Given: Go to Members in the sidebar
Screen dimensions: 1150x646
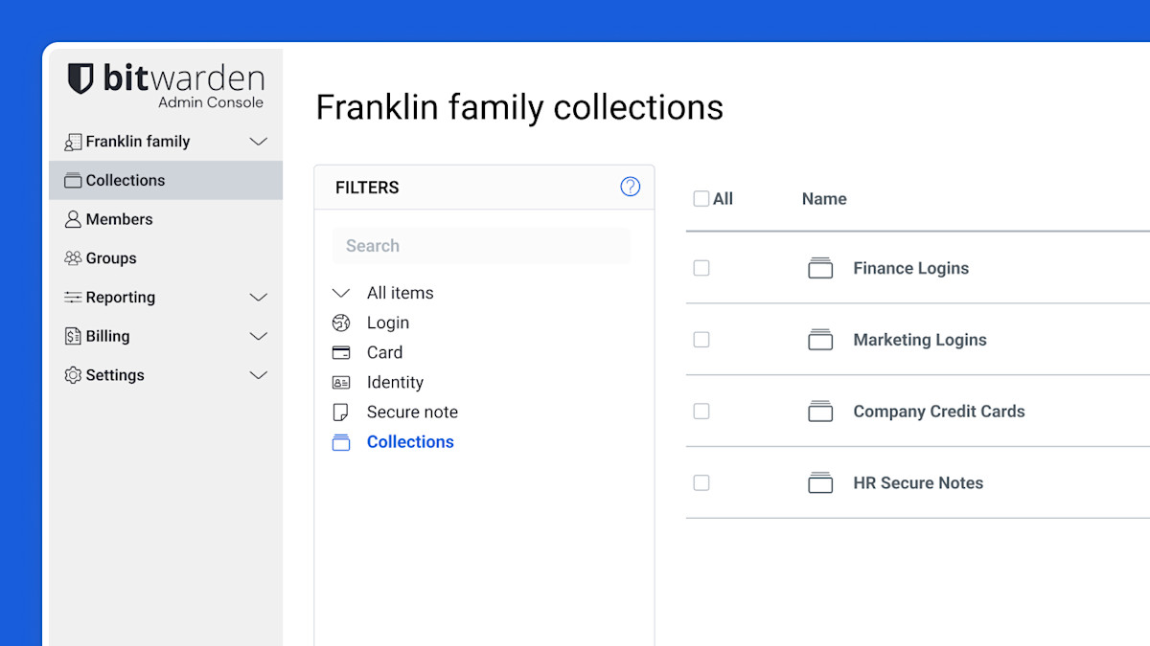Looking at the screenshot, I should click(119, 219).
